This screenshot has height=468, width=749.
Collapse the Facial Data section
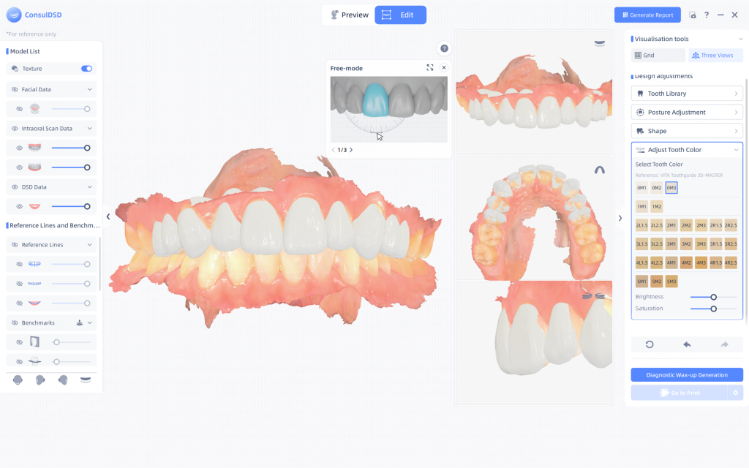[90, 89]
